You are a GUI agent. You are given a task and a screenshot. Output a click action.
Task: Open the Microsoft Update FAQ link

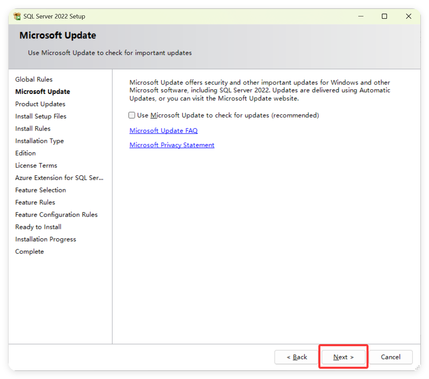[164, 130]
